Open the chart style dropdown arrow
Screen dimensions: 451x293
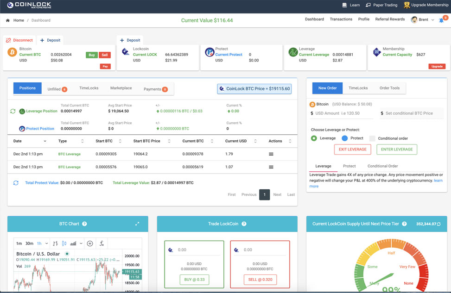coord(81,243)
